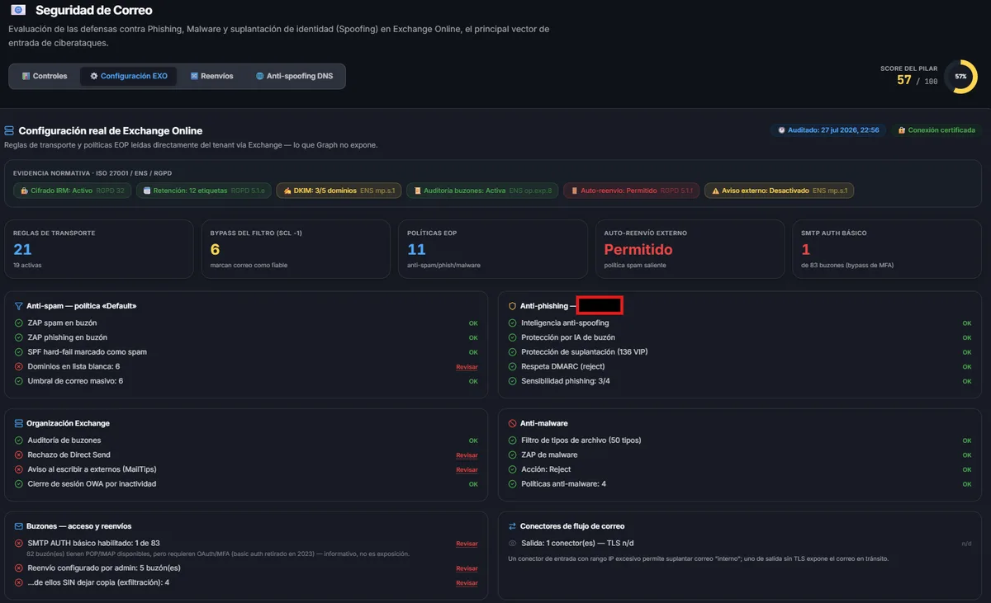Click the Auto-reenvío: Permitido chip
Viewport: 991px width, 603px height.
pyautogui.click(x=631, y=191)
